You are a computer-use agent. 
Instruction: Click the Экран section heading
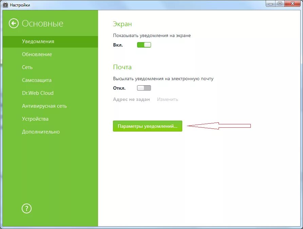coord(122,24)
